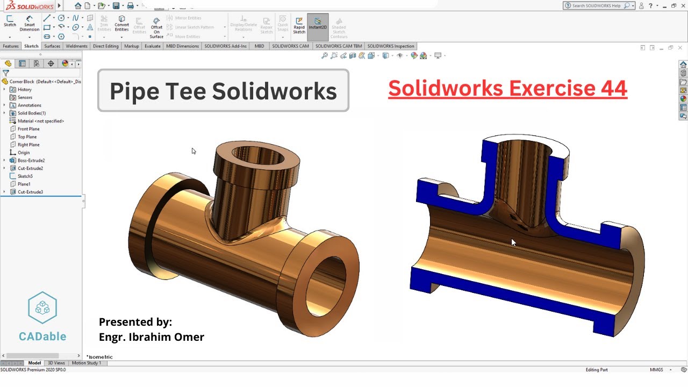This screenshot has width=688, height=387.
Task: Click the Home icon in top bar
Action: pos(78,6)
